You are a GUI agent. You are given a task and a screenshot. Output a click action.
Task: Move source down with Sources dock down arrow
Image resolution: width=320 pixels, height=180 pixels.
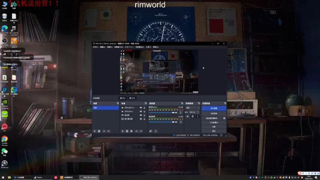pos(141,131)
